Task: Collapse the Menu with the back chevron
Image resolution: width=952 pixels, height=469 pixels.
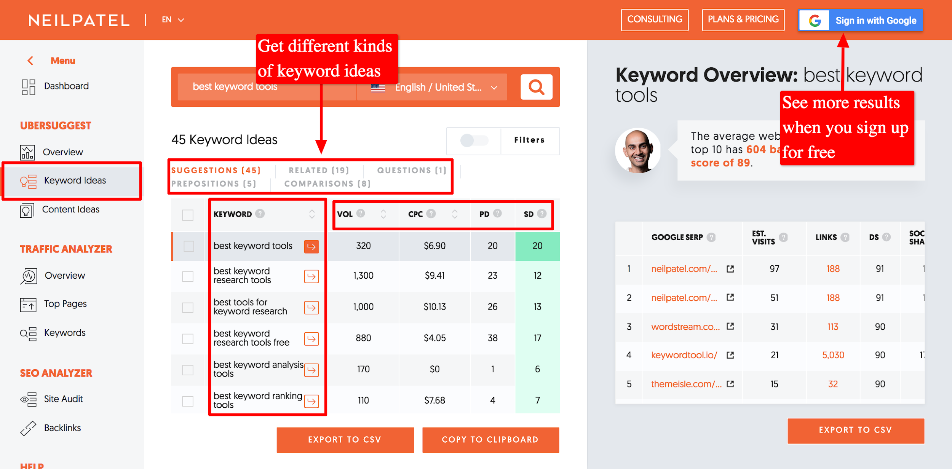Action: [x=30, y=61]
